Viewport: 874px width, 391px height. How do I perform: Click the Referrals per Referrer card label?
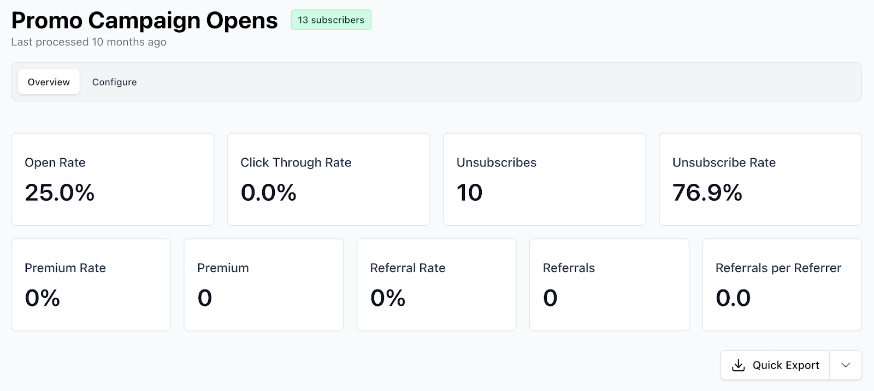pos(778,268)
